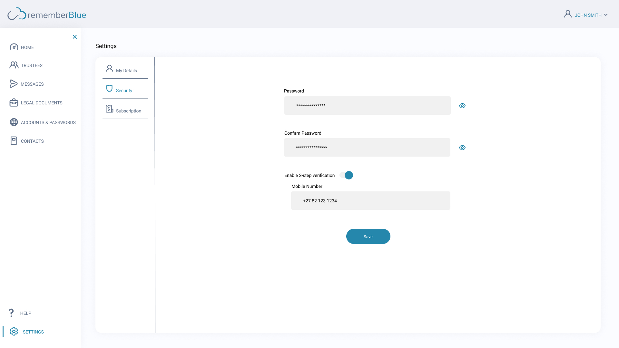Viewport: 619px width, 348px height.
Task: Show the Password field value
Action: pyautogui.click(x=462, y=106)
